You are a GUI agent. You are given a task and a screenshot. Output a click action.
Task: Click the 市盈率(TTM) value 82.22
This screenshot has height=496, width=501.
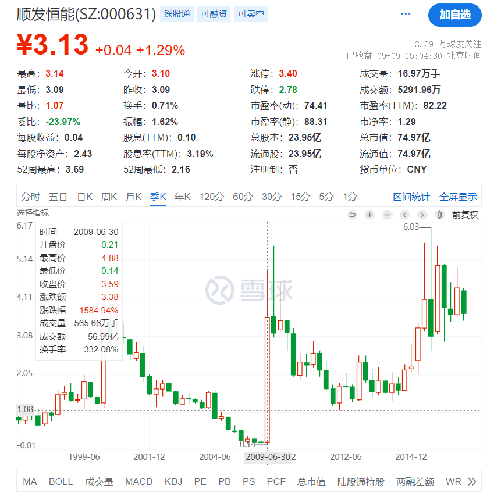point(435,105)
